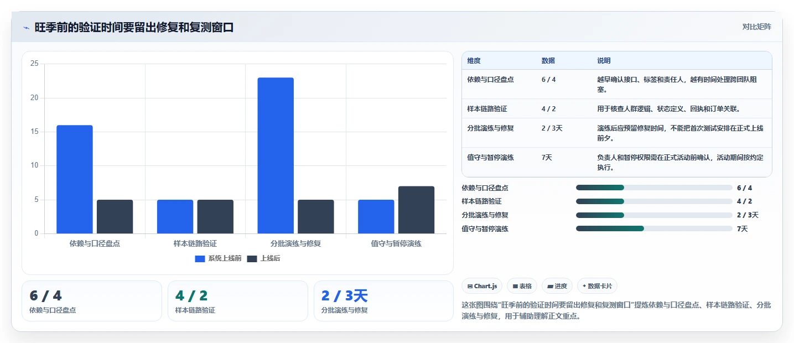This screenshot has height=343, width=794.
Task: Click the 表格 tag chip
Action: click(x=522, y=286)
